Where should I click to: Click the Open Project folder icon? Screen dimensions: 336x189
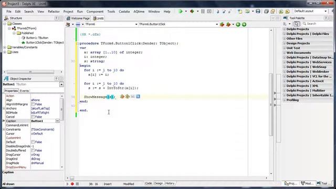273,12
